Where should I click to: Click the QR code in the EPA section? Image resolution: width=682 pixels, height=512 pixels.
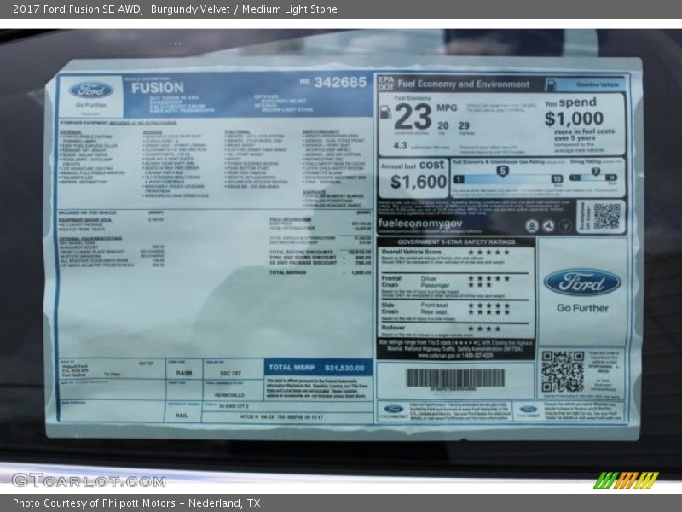tap(607, 215)
